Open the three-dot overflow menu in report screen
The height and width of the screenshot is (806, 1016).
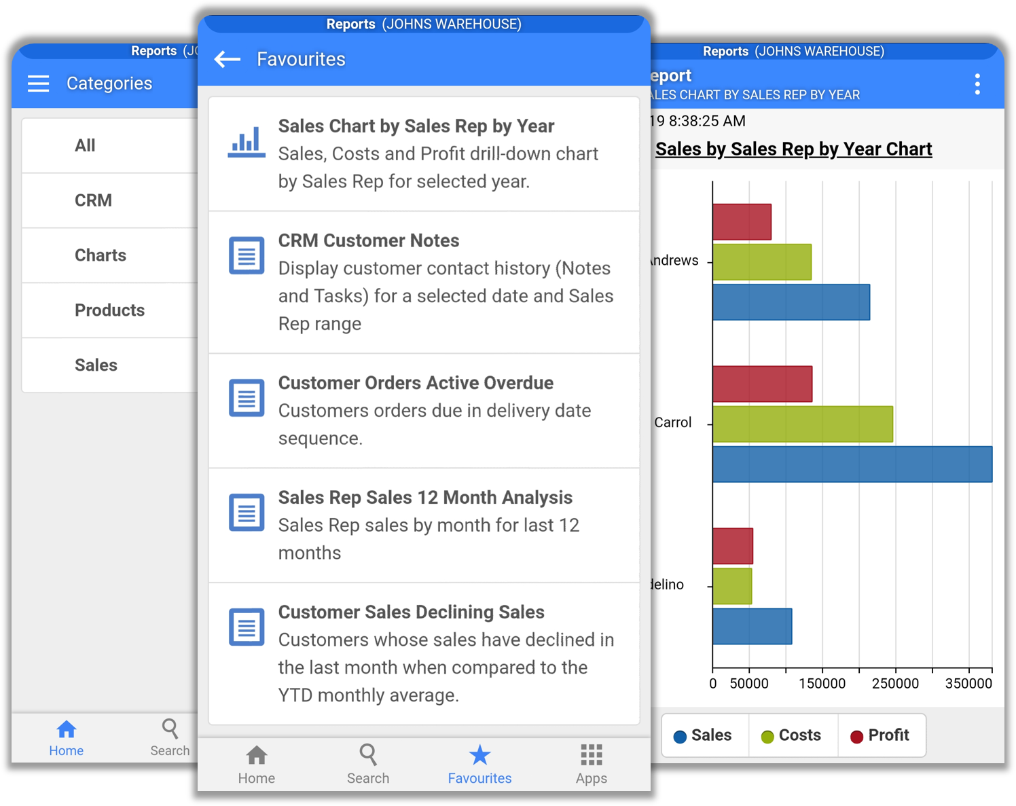point(977,84)
